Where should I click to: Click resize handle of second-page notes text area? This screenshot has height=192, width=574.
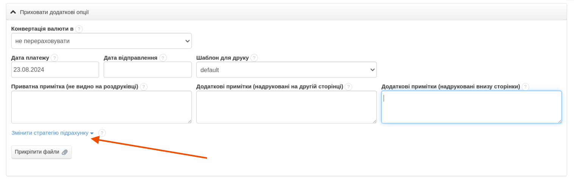(375, 121)
